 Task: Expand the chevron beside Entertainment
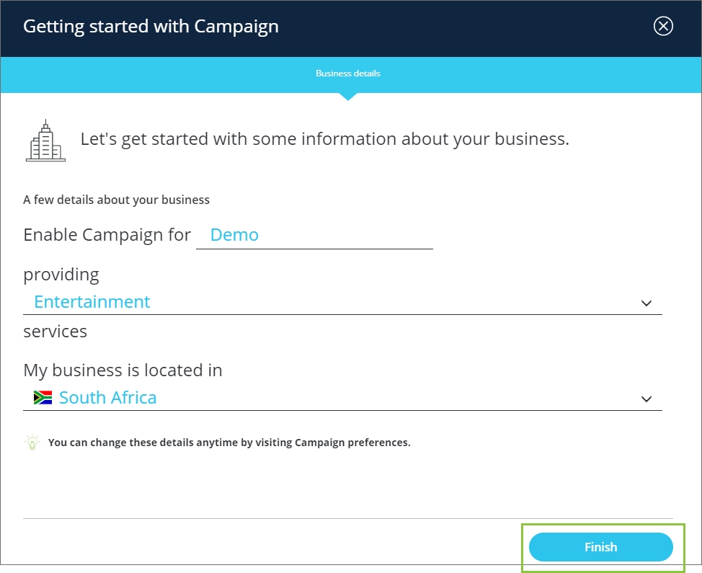pyautogui.click(x=647, y=303)
